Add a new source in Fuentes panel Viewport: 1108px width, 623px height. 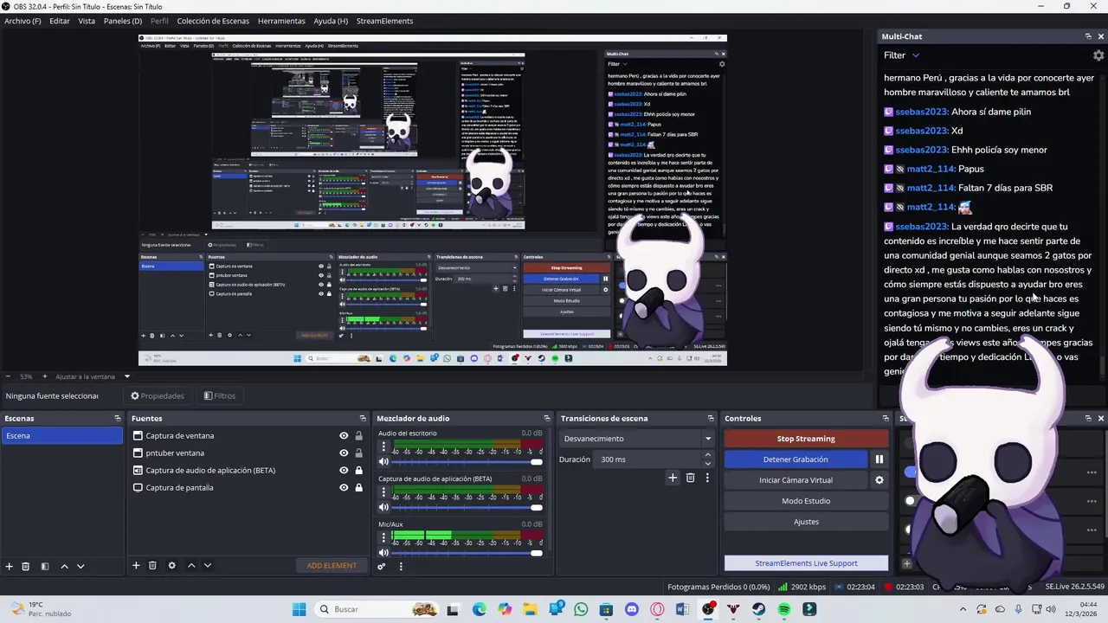tap(136, 565)
